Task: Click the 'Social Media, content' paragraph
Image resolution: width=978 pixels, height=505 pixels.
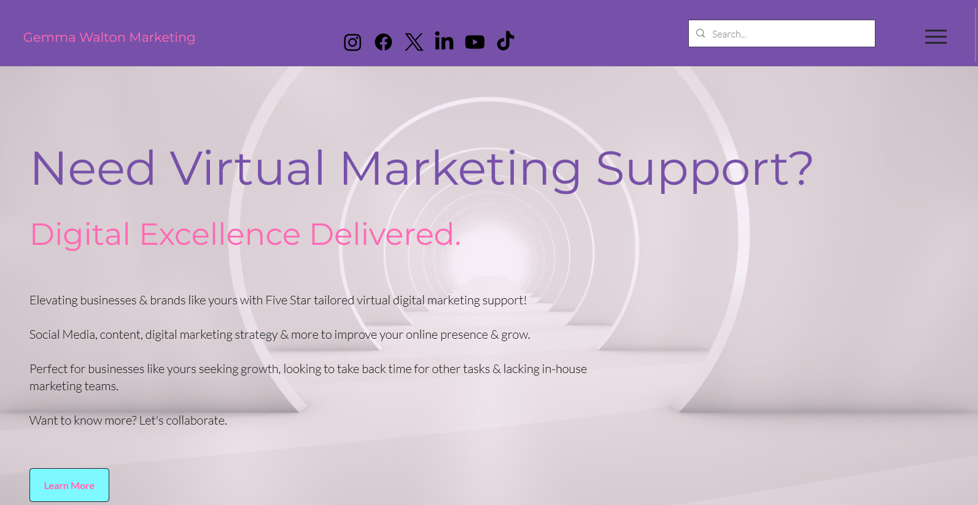Action: click(x=280, y=334)
